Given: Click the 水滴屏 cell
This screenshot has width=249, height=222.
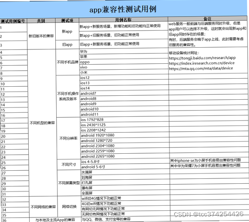Looking at the screenshot, I should (x=125, y=172).
